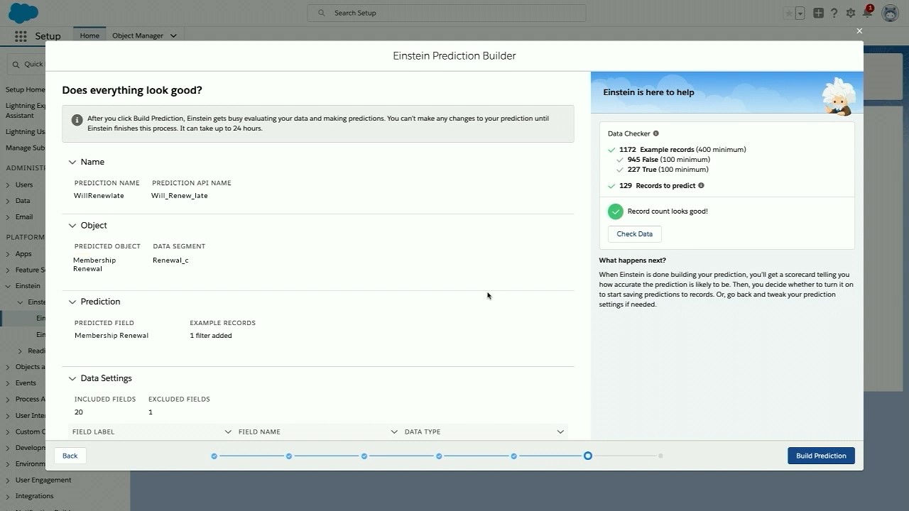Expand Data in the setup sidebar
Screen dimensions: 909x511
click(8, 201)
